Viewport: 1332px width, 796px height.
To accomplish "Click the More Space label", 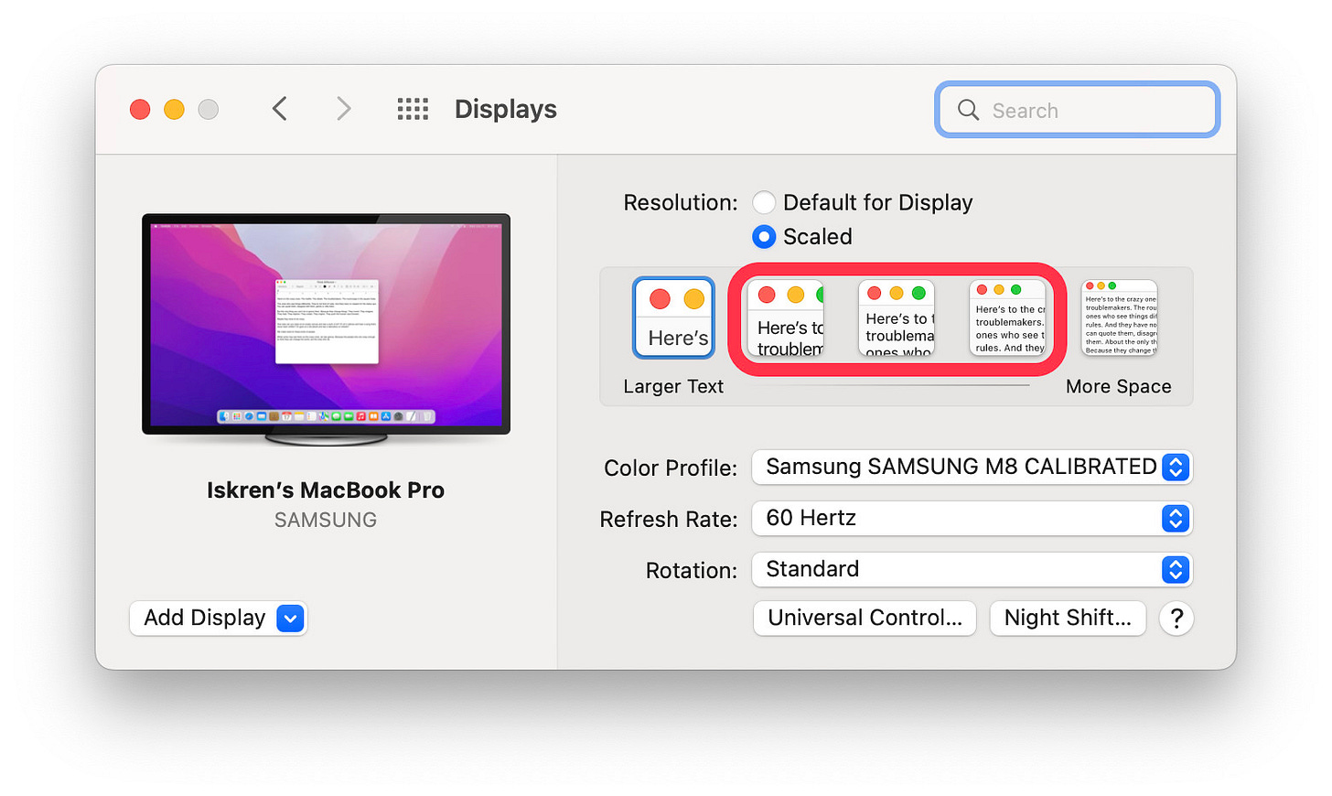I will click(x=1118, y=386).
